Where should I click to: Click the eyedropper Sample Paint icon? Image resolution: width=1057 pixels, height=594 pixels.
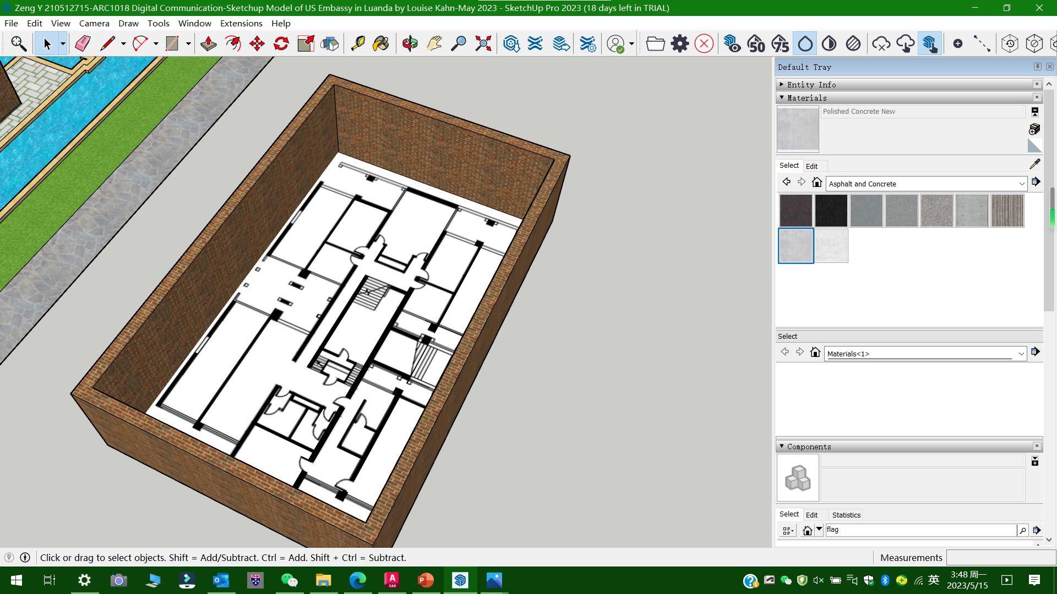1034,164
